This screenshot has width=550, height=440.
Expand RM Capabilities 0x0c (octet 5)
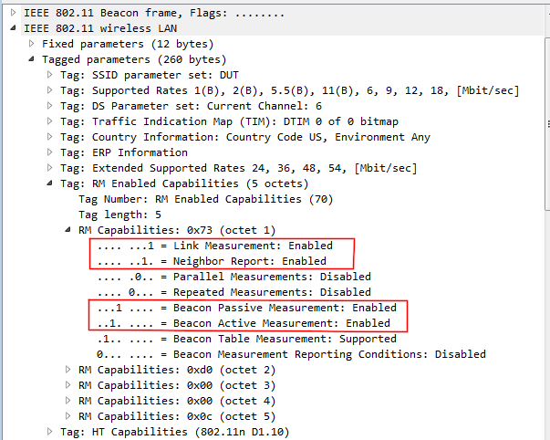tap(68, 416)
